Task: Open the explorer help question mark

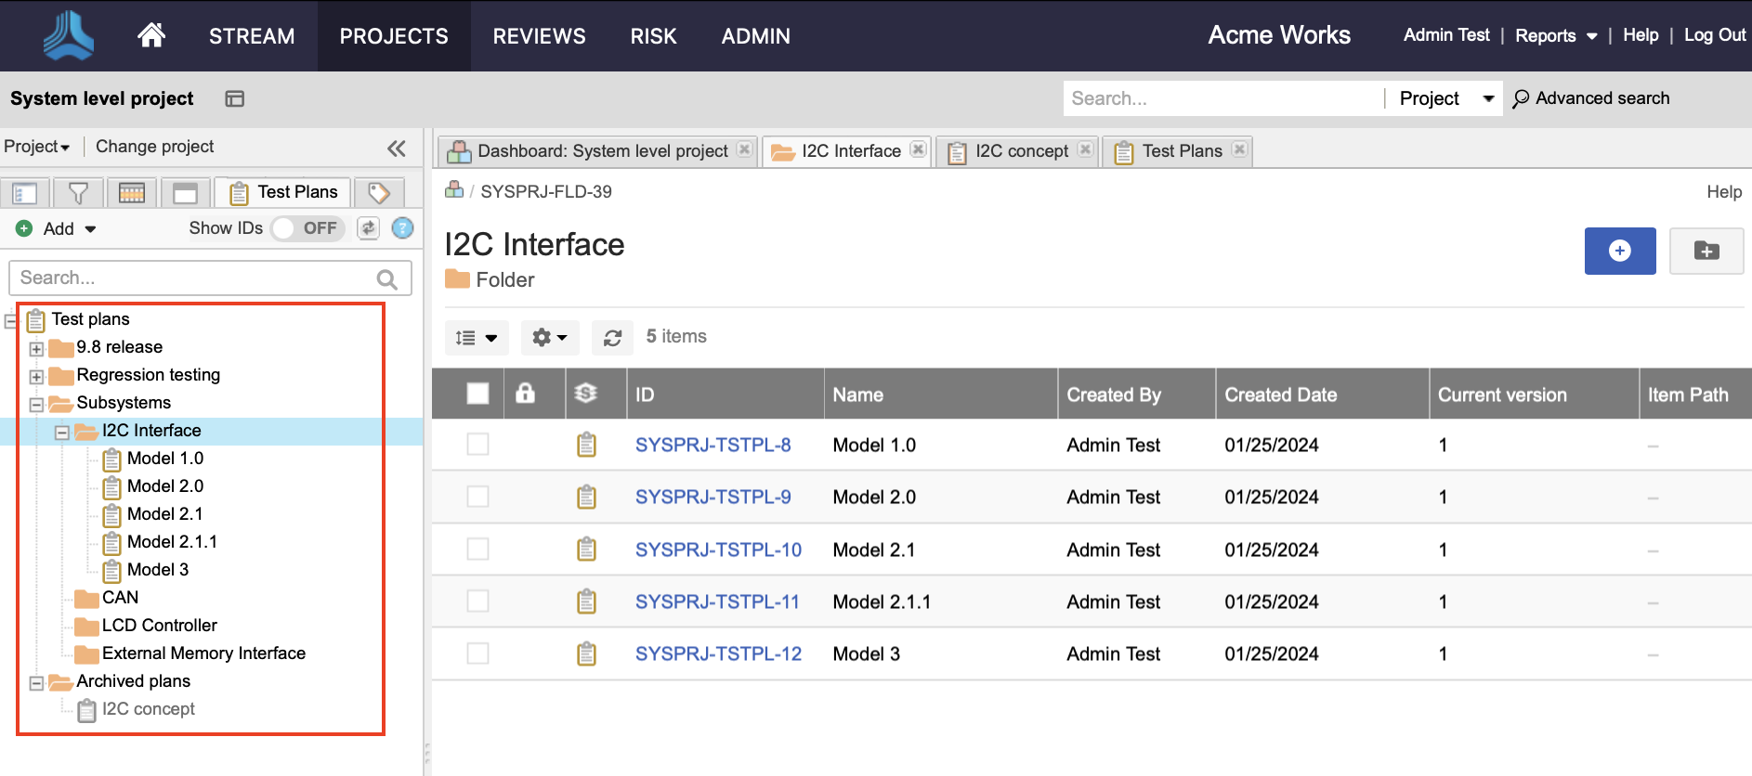Action: tap(402, 228)
